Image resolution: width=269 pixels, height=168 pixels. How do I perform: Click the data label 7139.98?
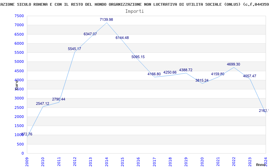106,19
